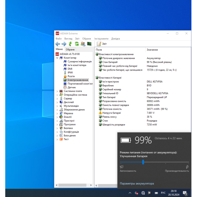Expand the DirectX node
Image resolution: width=197 pixels, height=197 pixels.
pyautogui.click(x=57, y=117)
